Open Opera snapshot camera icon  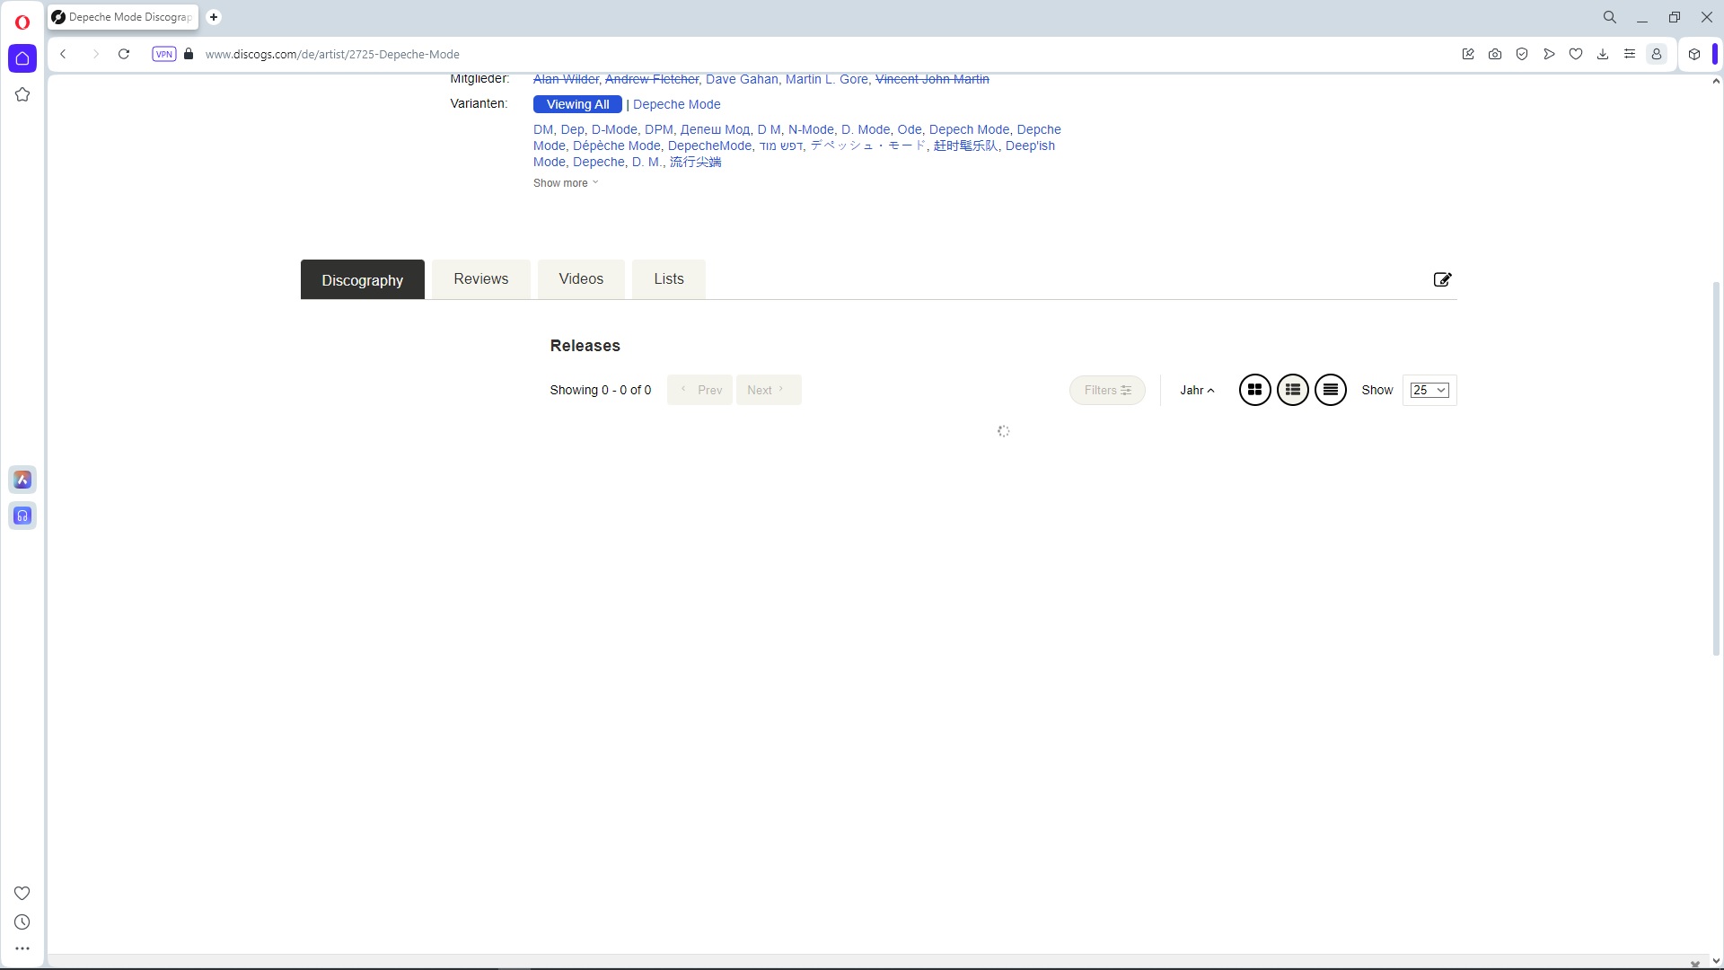tap(1495, 54)
